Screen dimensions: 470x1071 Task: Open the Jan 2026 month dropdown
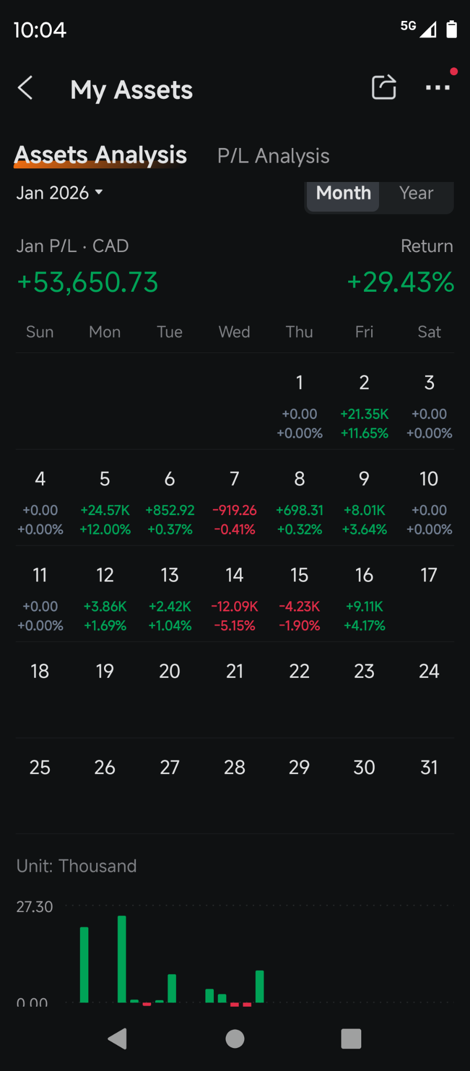coord(53,193)
